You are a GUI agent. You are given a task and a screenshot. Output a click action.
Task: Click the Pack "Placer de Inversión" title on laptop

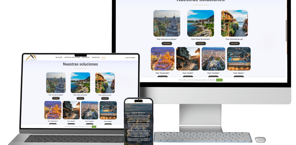tap(80, 95)
